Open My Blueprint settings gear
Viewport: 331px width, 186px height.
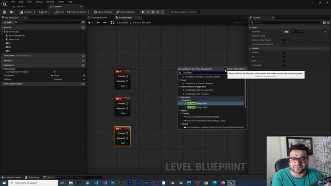83,22
